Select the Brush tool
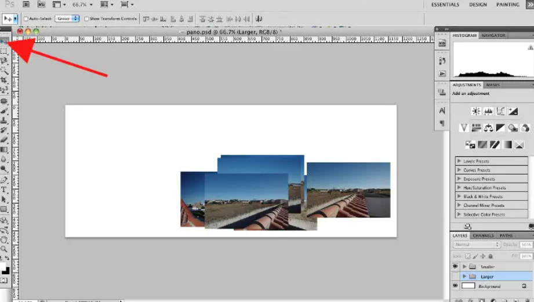 click(x=3, y=111)
